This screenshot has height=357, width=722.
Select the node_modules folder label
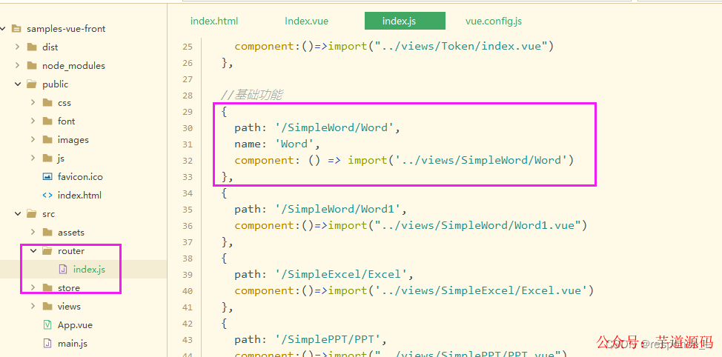tap(73, 65)
